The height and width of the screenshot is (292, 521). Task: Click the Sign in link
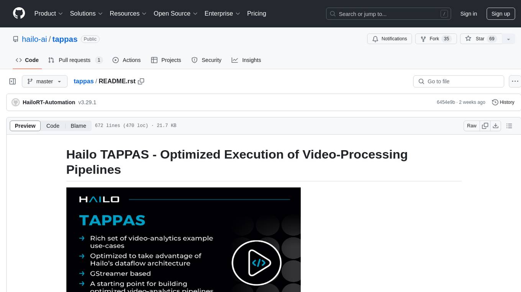469,14
